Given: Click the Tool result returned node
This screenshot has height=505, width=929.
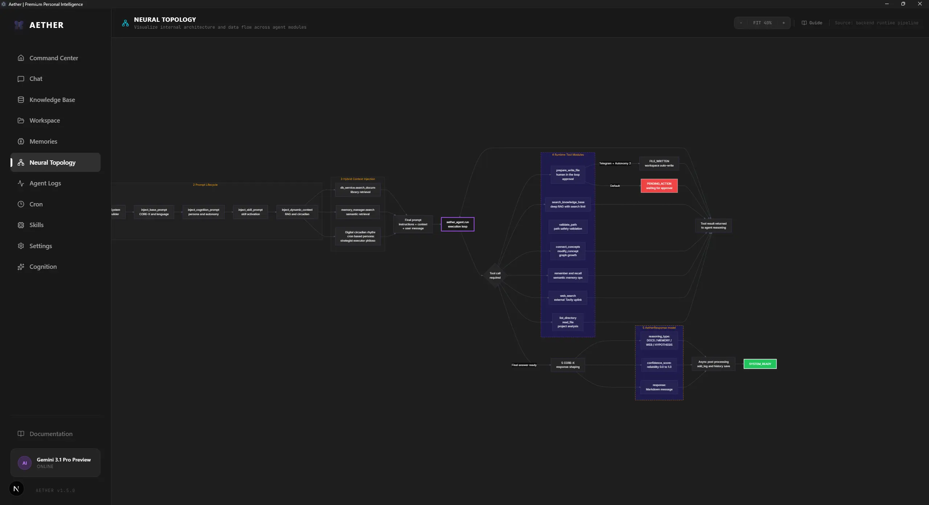Looking at the screenshot, I should tap(713, 226).
